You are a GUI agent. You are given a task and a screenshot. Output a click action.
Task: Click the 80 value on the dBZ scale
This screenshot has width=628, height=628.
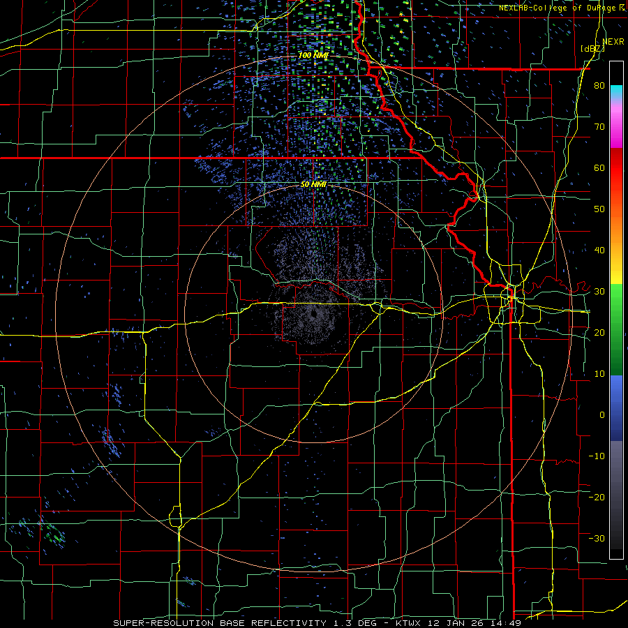(x=599, y=86)
